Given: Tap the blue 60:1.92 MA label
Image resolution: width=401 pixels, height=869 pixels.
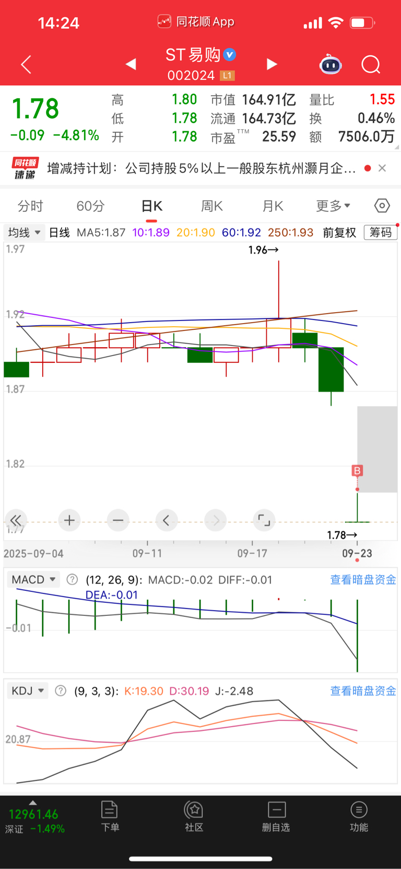Looking at the screenshot, I should [x=241, y=232].
